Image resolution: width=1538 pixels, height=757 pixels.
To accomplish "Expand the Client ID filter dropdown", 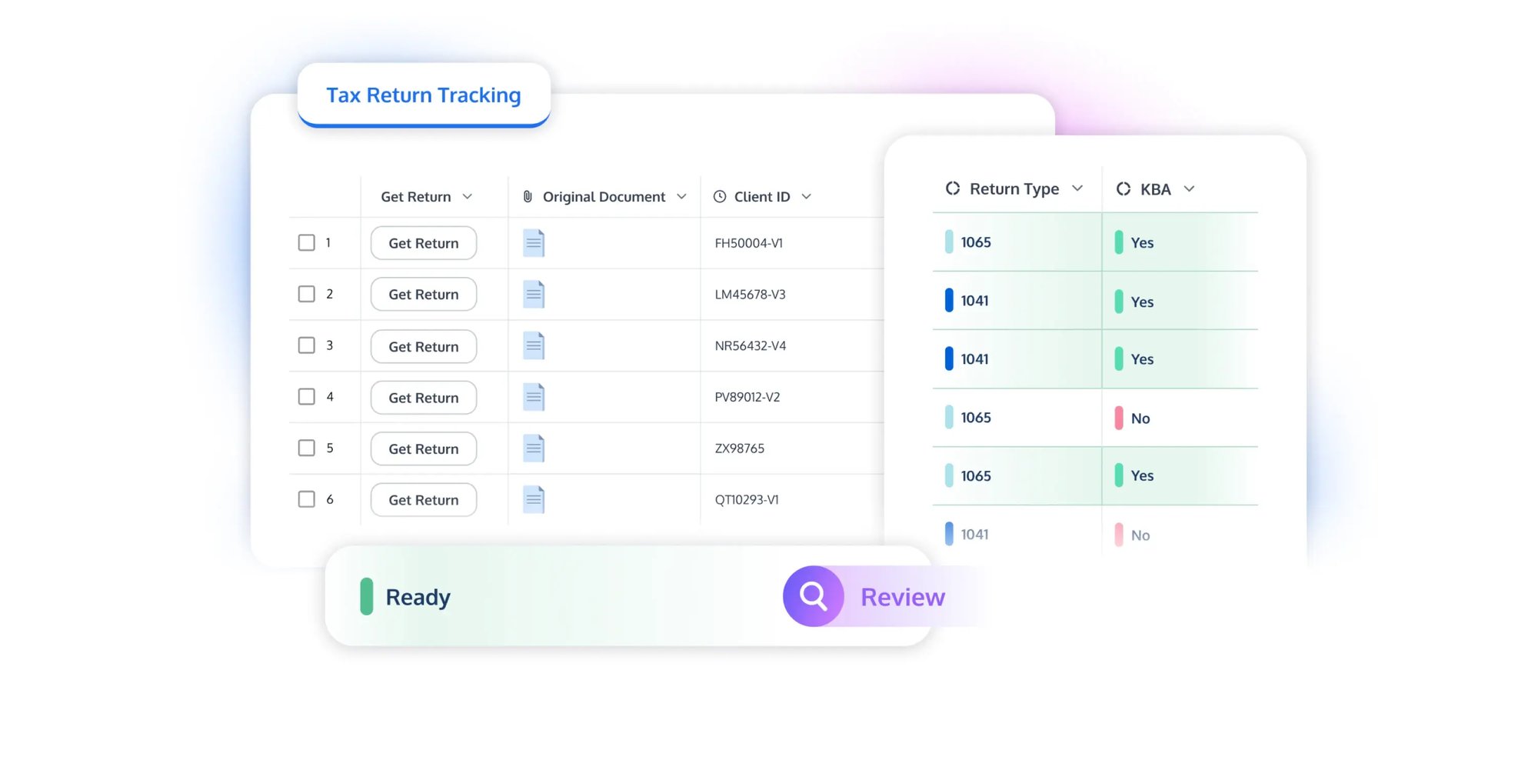I will point(806,196).
